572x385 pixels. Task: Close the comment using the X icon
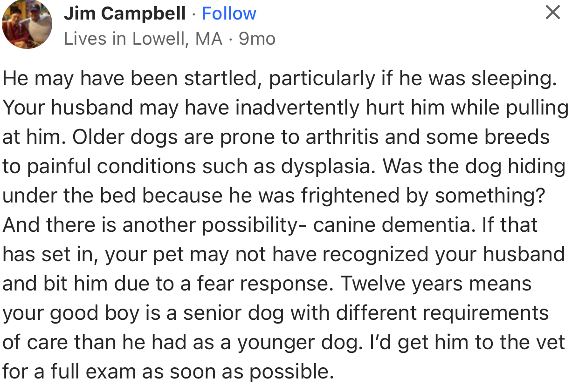pos(552,13)
